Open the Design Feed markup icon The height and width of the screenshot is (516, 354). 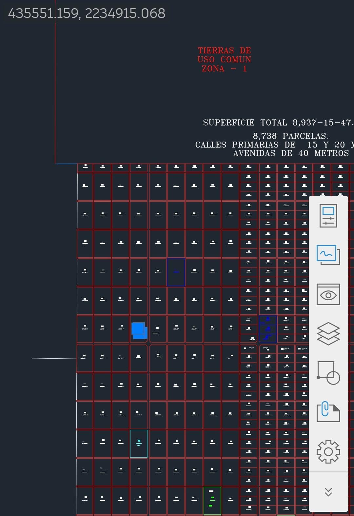tap(328, 255)
